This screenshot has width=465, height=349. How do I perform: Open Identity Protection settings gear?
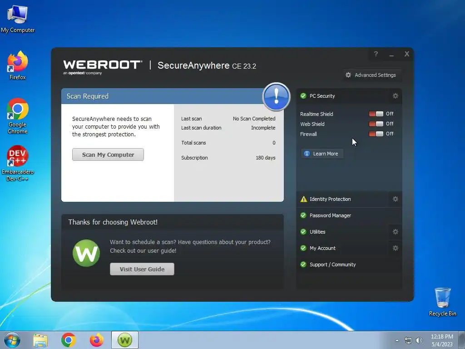pyautogui.click(x=396, y=199)
